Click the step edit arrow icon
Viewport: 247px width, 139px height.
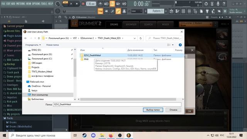[x=107, y=11]
